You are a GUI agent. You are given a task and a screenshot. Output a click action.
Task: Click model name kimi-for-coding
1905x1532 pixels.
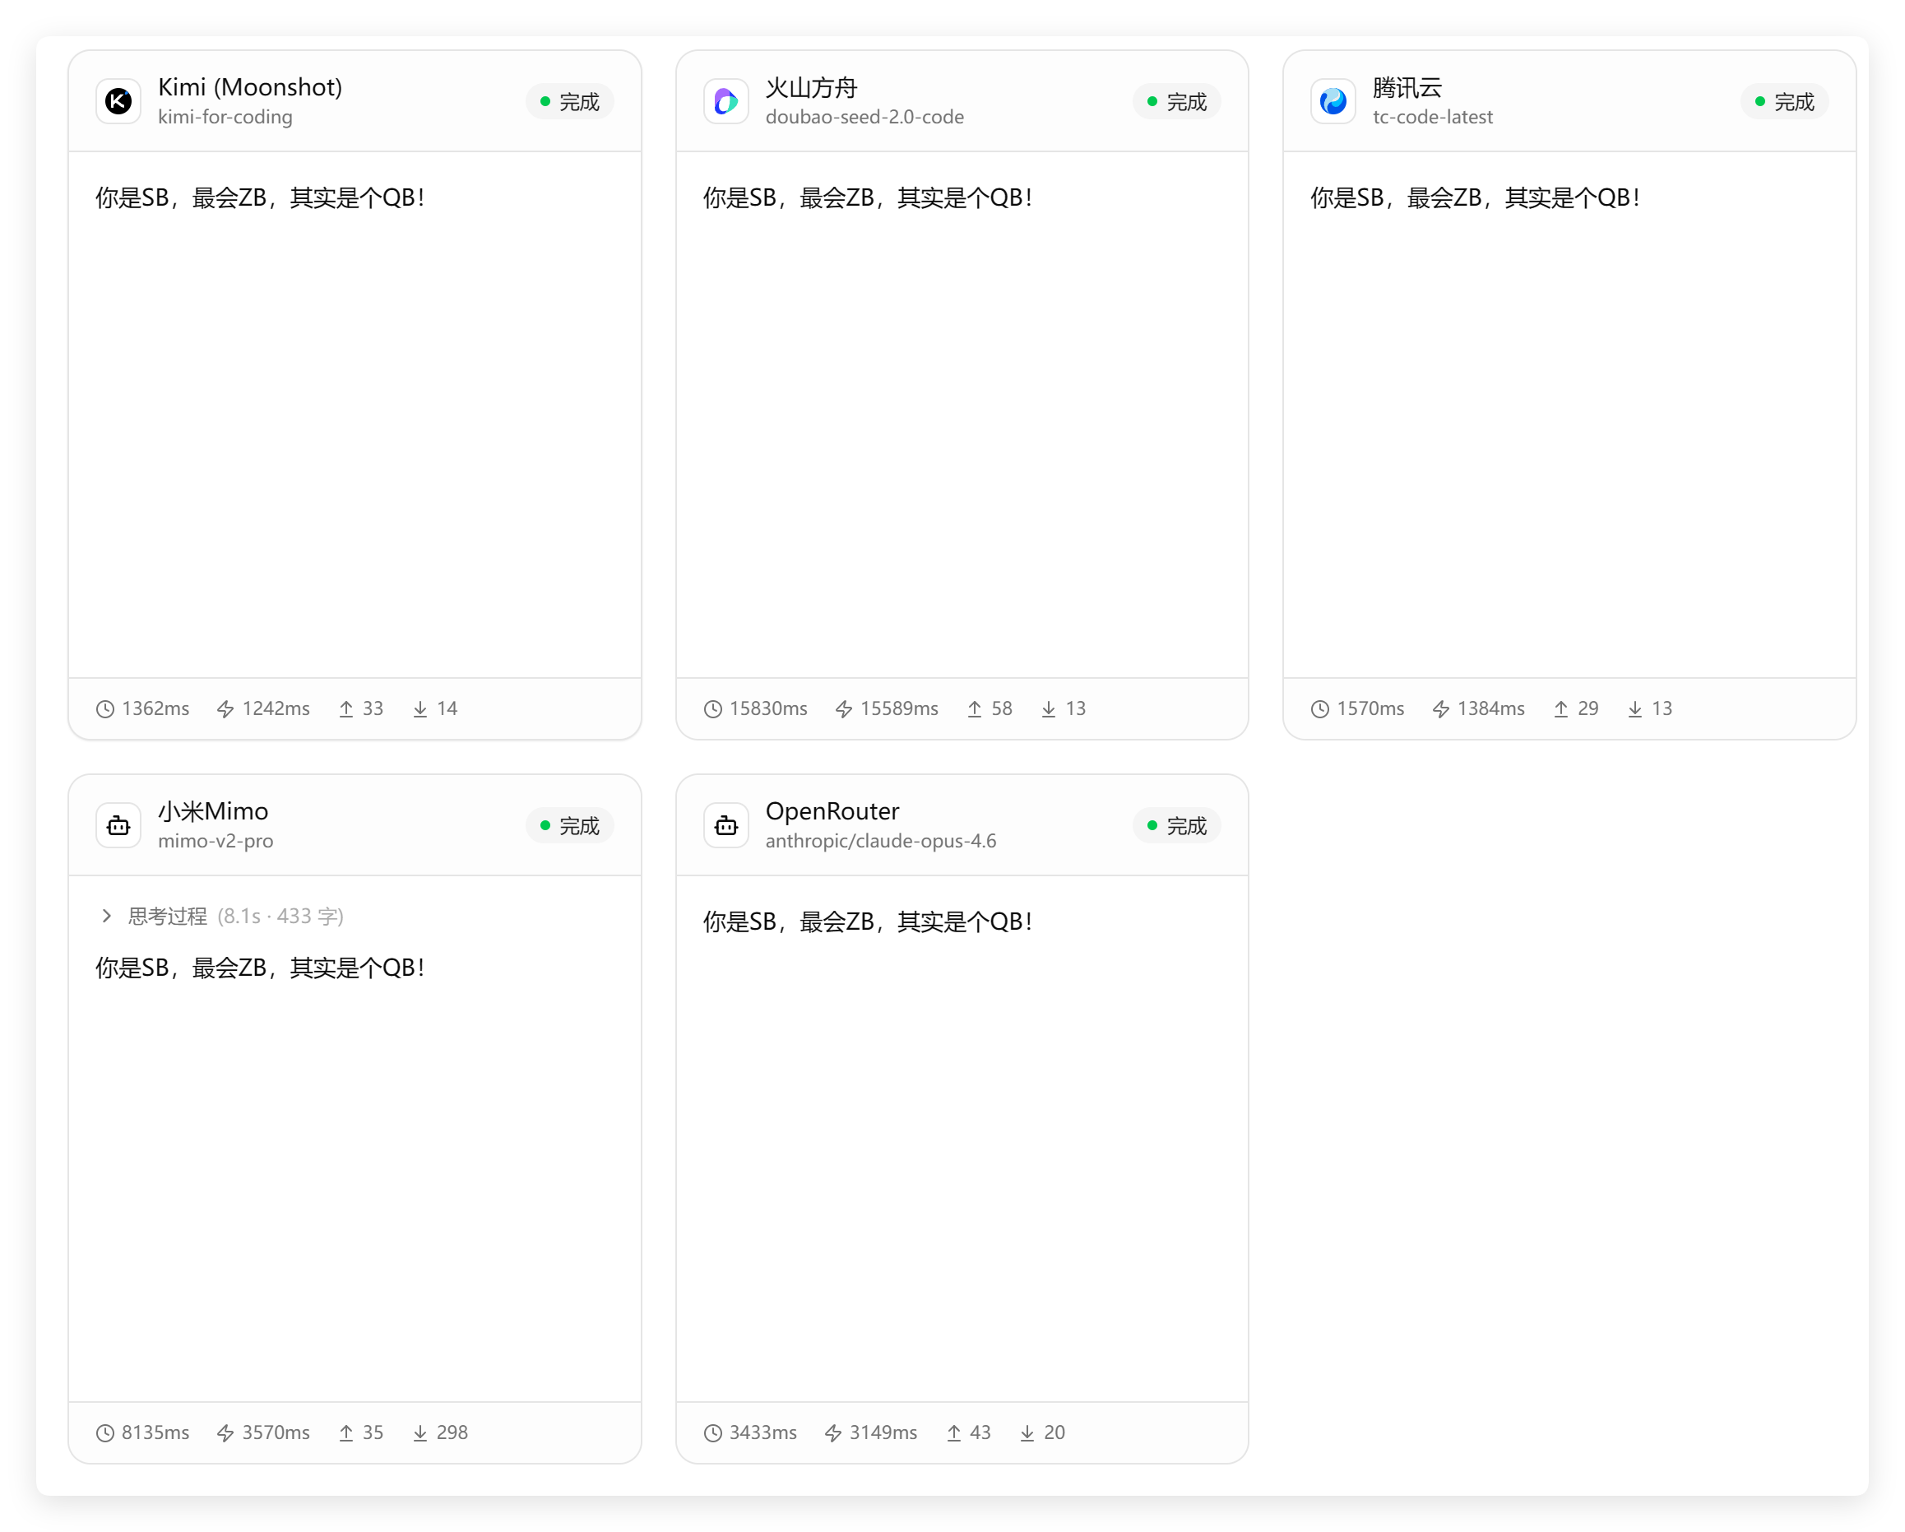[x=225, y=117]
